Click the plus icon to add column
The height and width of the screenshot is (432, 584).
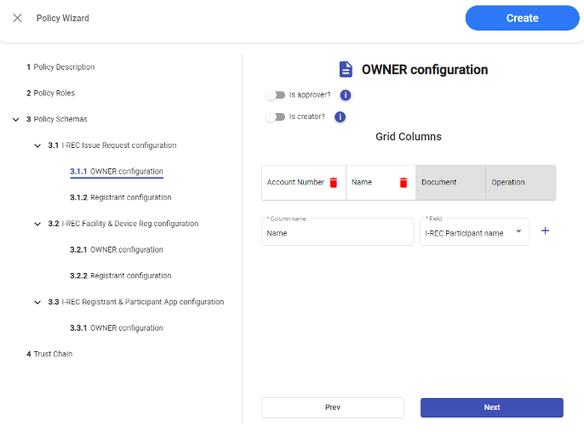[546, 231]
